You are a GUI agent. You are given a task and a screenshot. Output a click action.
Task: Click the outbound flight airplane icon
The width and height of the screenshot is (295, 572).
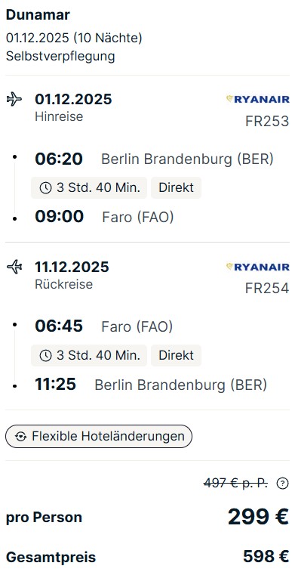tap(14, 99)
